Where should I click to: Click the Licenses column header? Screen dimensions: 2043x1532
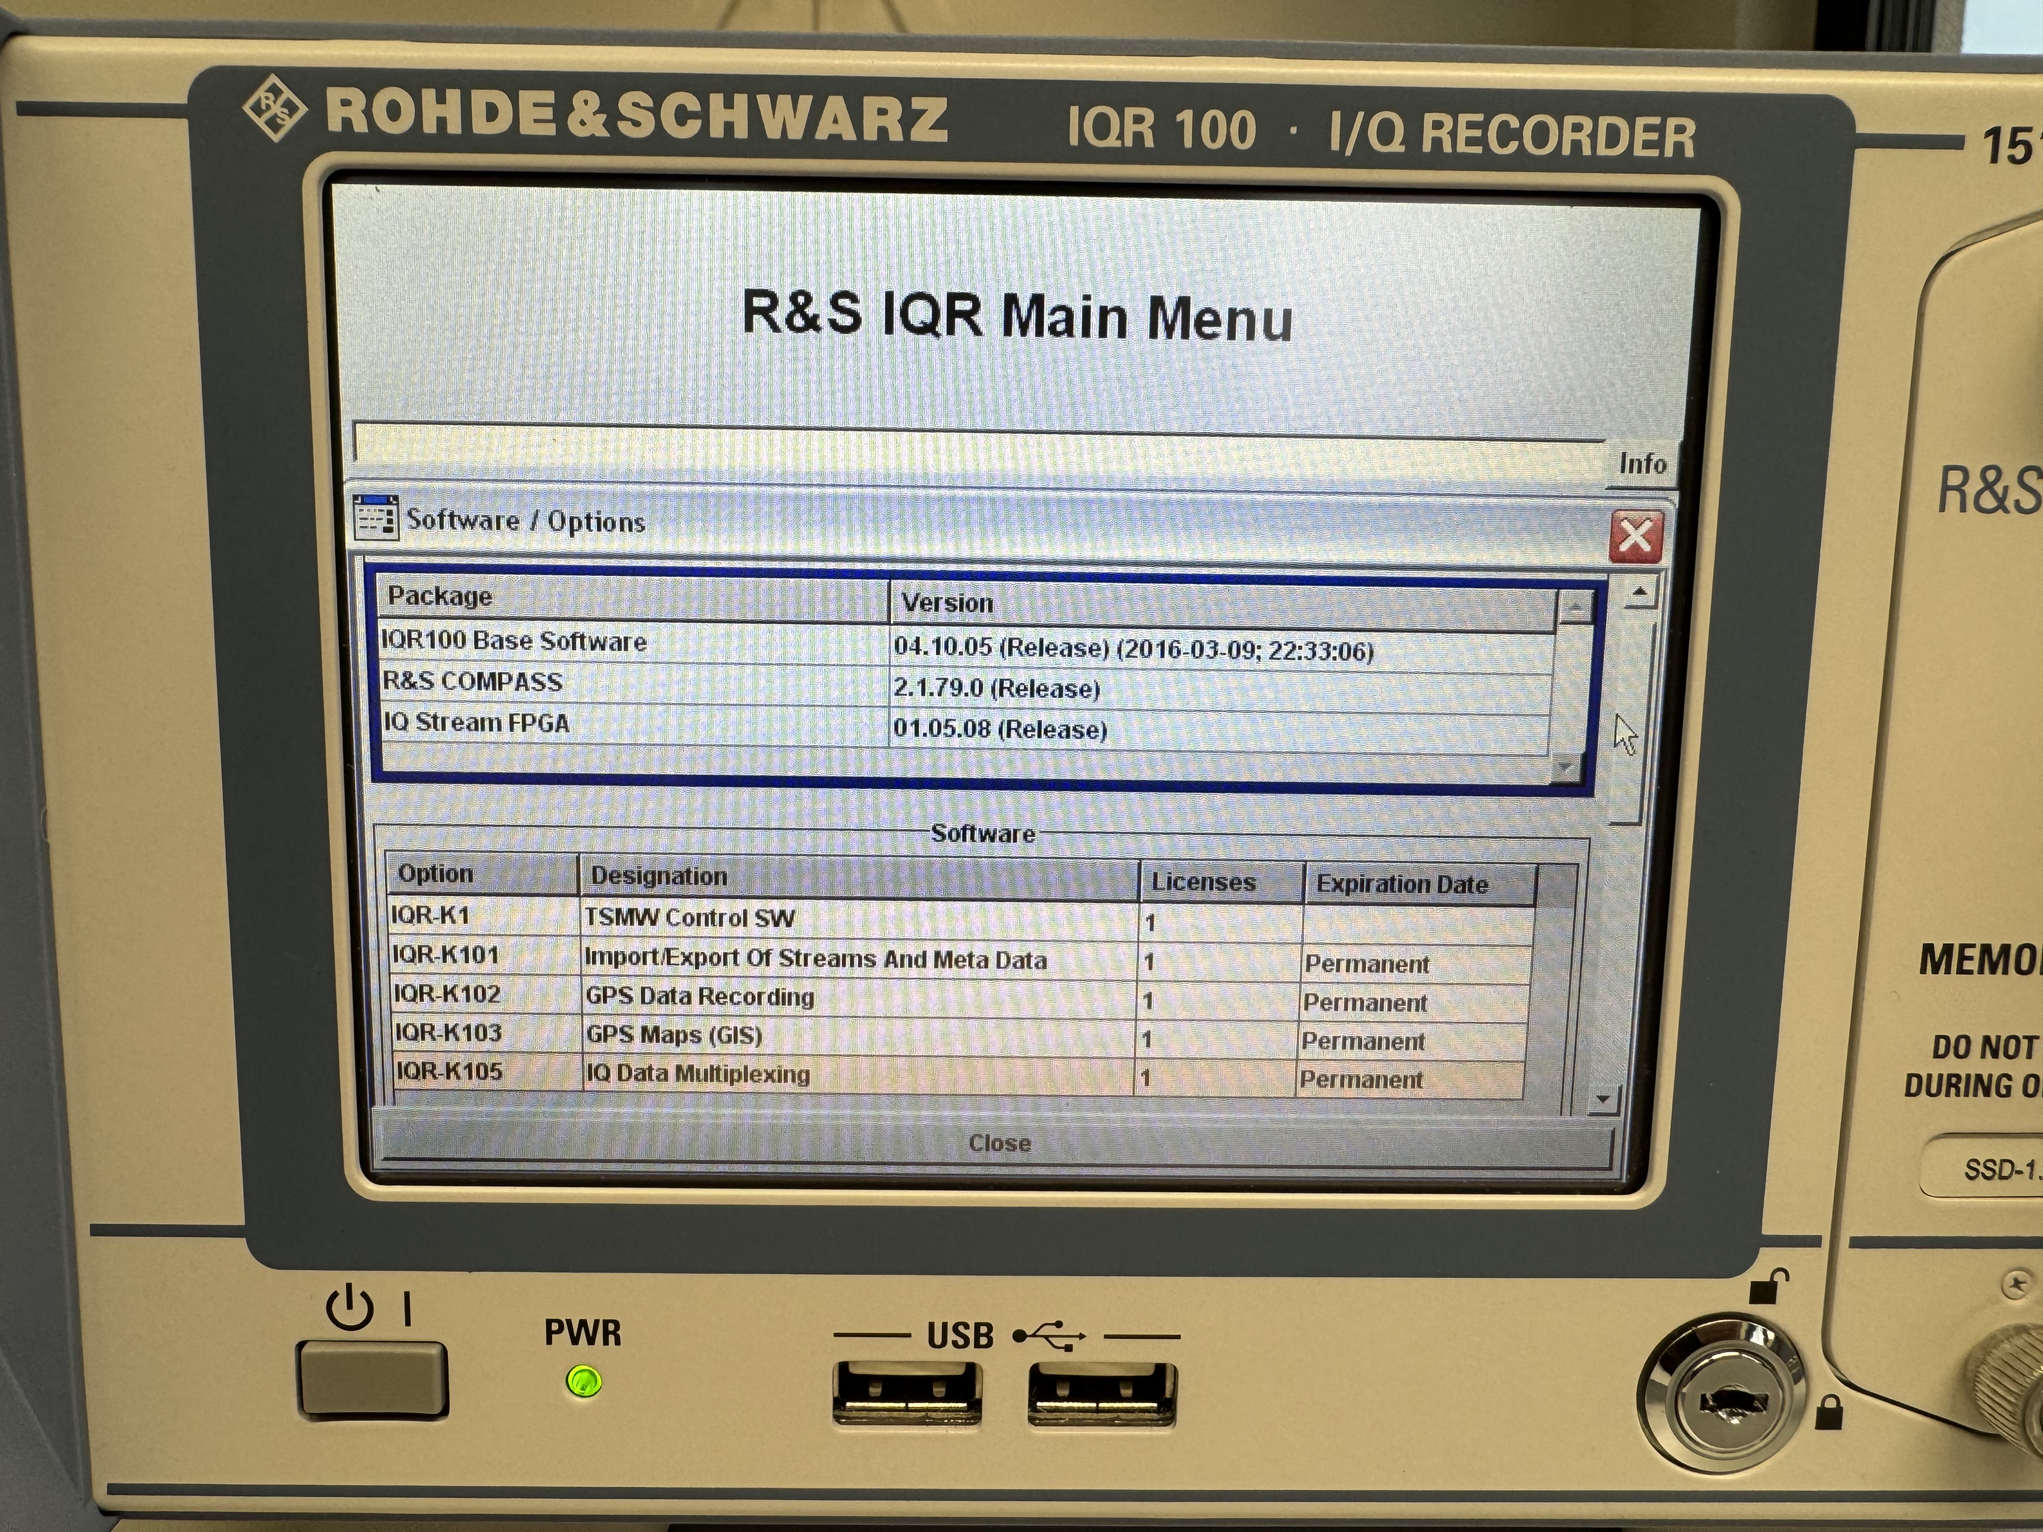click(x=1221, y=883)
